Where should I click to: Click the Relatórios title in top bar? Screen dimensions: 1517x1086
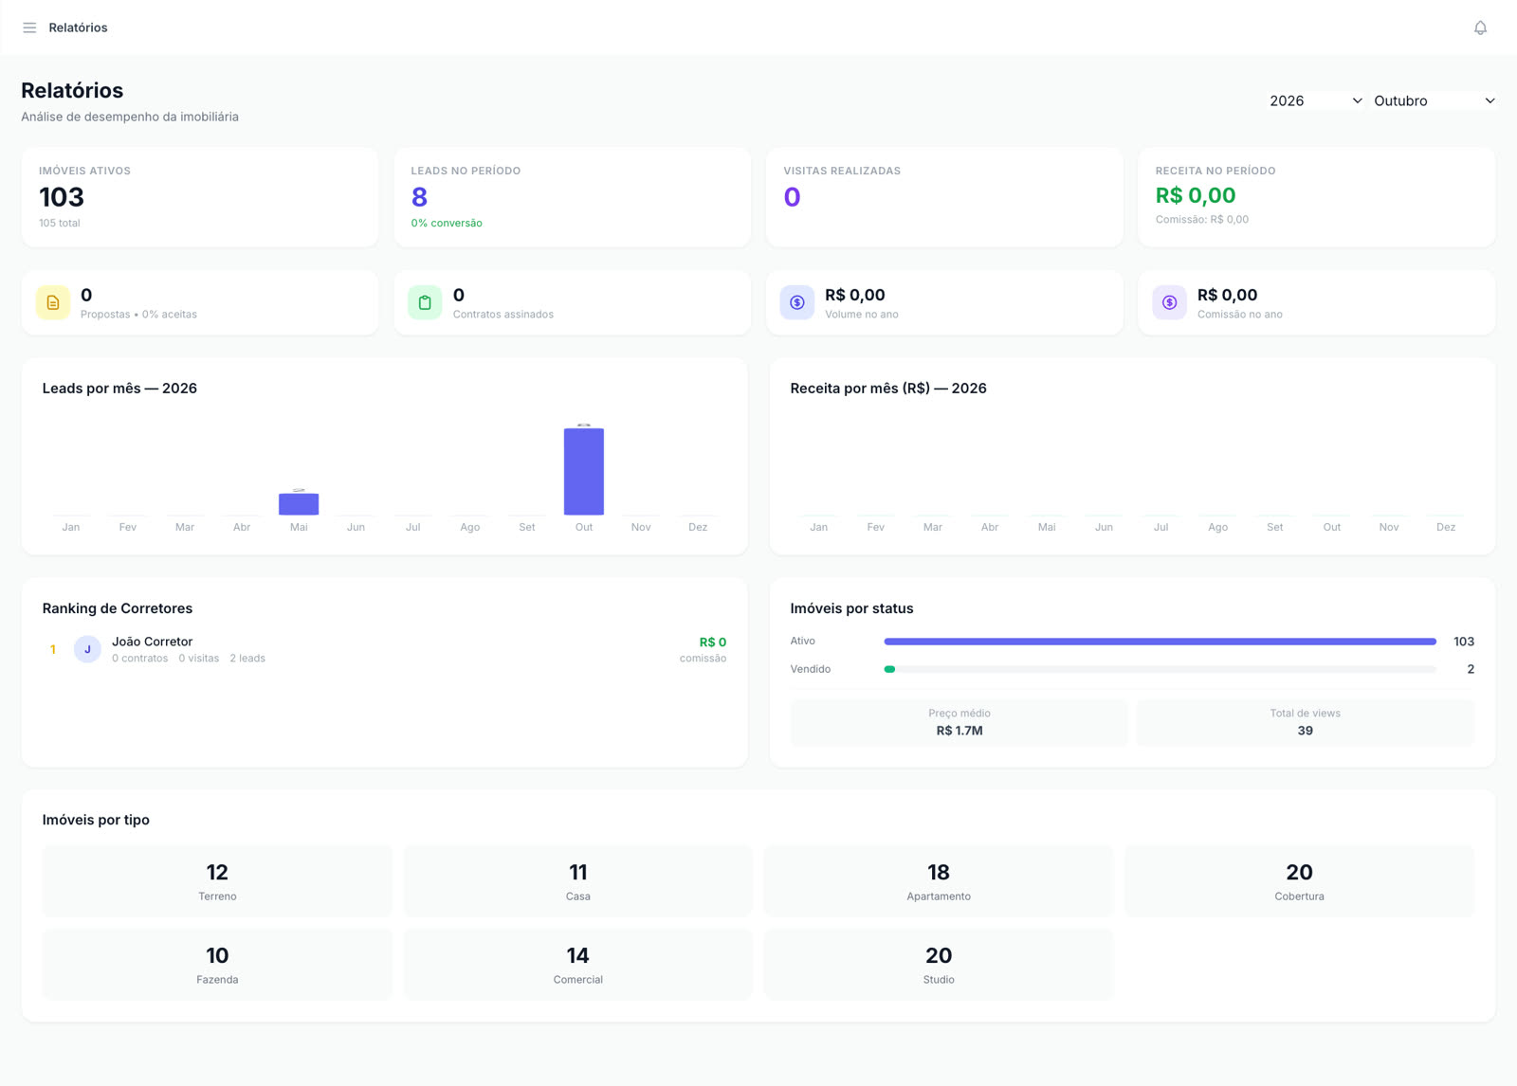click(78, 27)
